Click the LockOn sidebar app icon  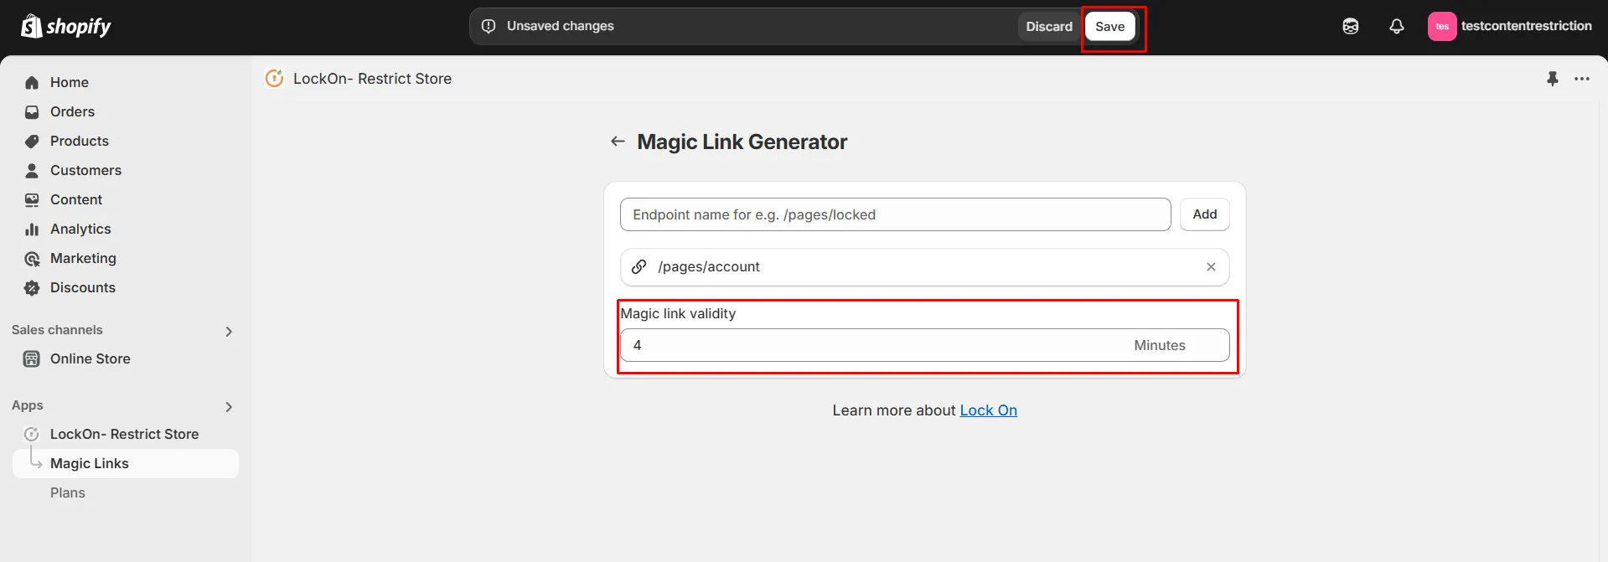32,434
